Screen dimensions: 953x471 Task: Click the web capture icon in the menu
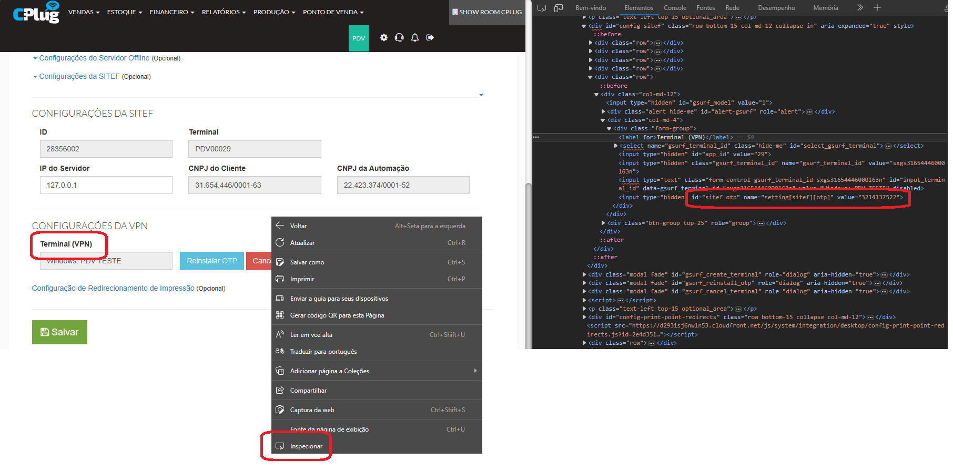tap(280, 409)
